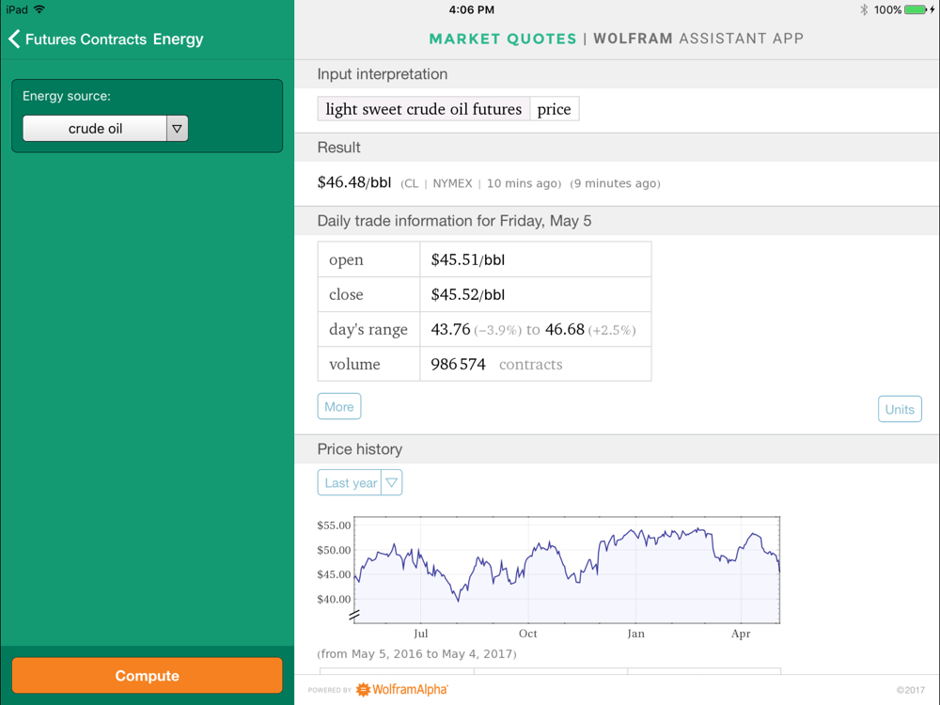
Task: Open the crude oil energy source dropdown
Action: pos(105,128)
